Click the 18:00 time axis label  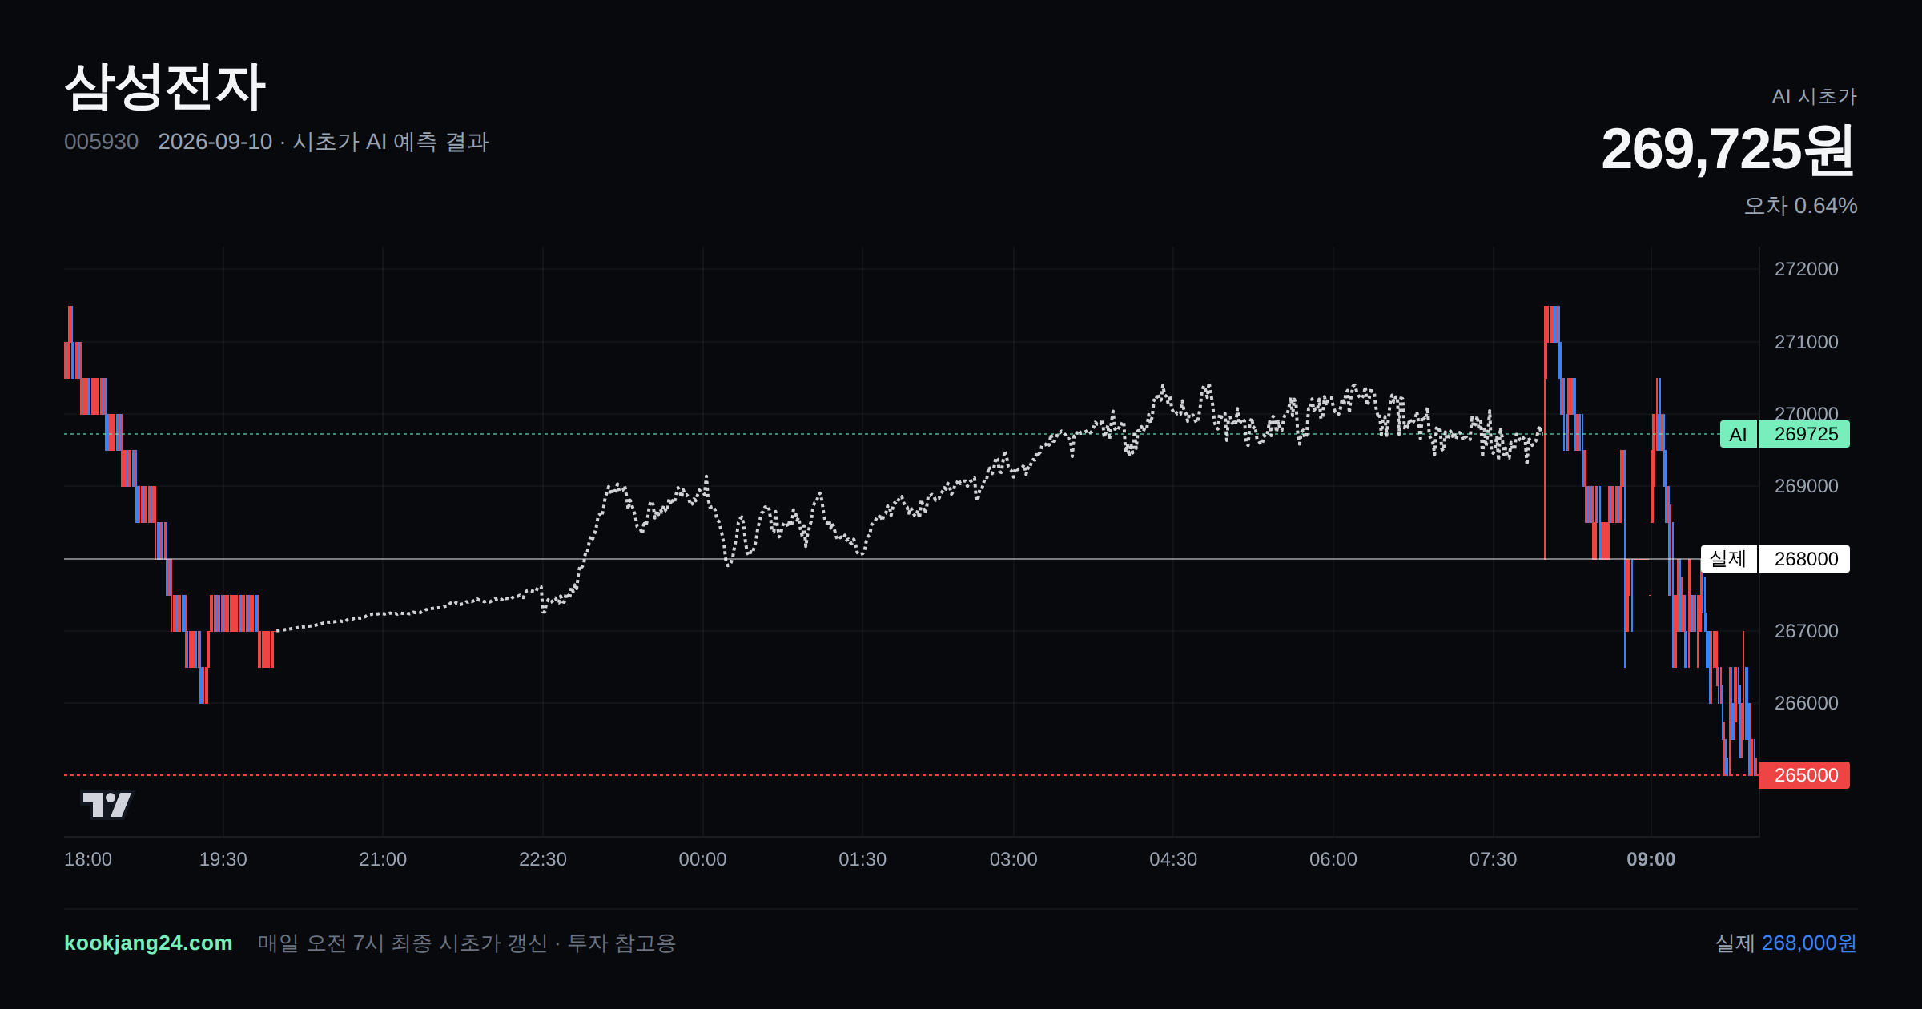pyautogui.click(x=88, y=859)
